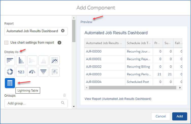
Task: Choose the stacked vertical column chart icon
Action: pos(43,60)
